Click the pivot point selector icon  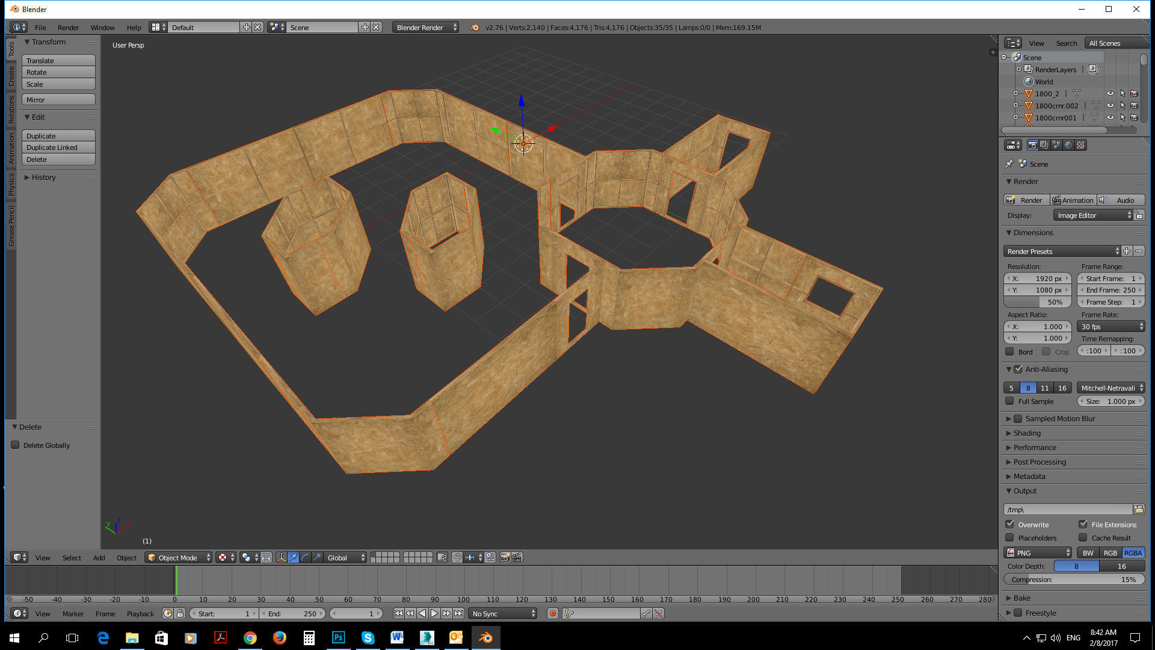tap(249, 557)
